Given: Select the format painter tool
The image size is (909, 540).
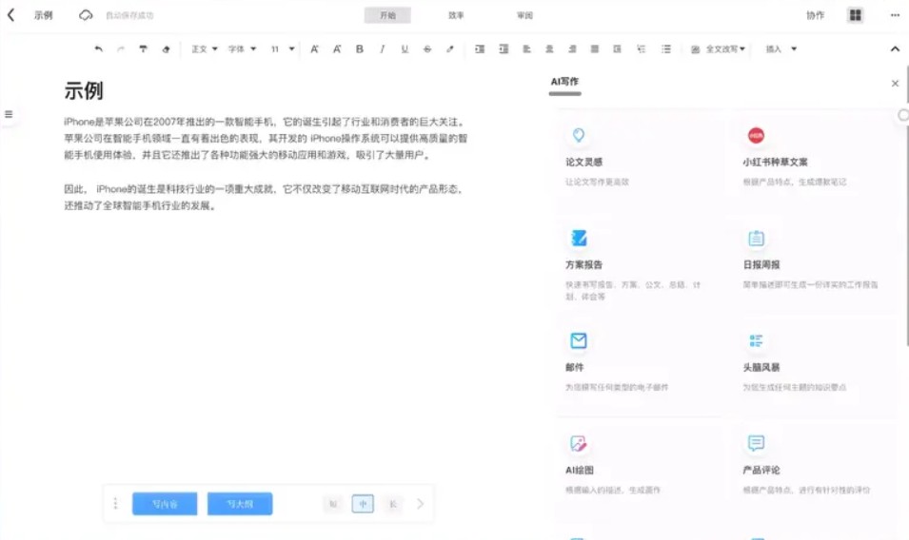Looking at the screenshot, I should 143,49.
